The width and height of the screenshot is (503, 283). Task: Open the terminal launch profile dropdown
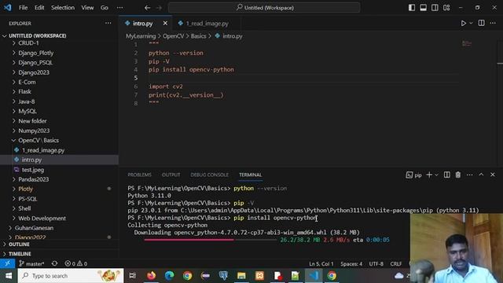436,175
